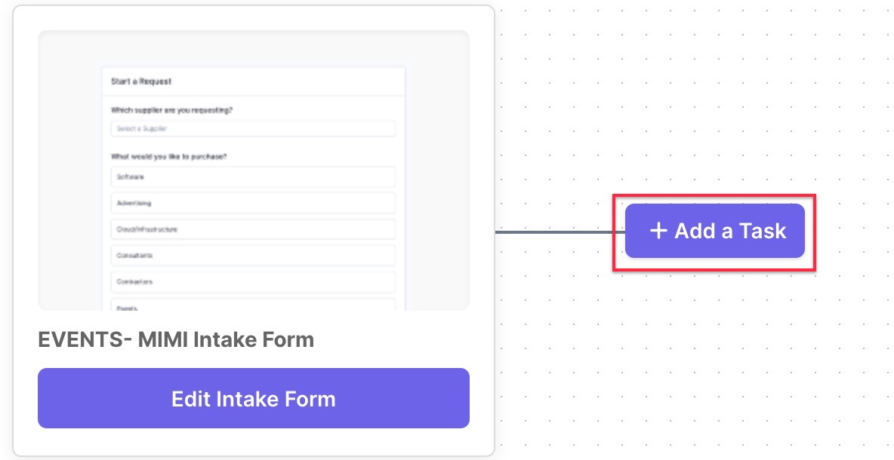
Task: Click the Start a Request header in preview
Action: 141,81
